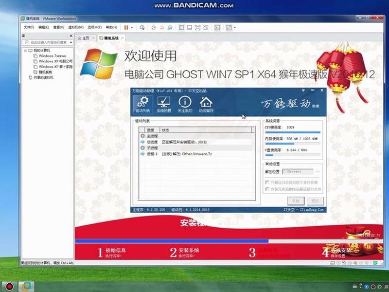Click the 状态 column header
Screen dimensions: 389x292
pyautogui.click(x=205, y=130)
